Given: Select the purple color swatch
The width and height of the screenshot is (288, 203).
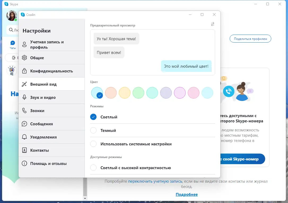Looking at the screenshot, I should (x=180, y=93).
